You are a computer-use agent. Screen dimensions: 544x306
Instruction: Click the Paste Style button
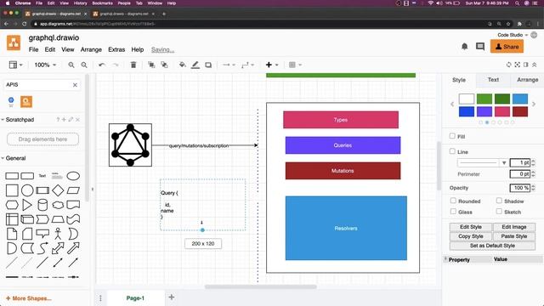[514, 236]
